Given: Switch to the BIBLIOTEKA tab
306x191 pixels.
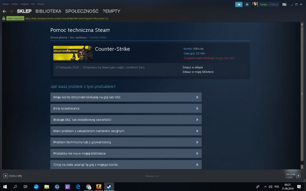Looking at the screenshot, I should coord(48,11).
